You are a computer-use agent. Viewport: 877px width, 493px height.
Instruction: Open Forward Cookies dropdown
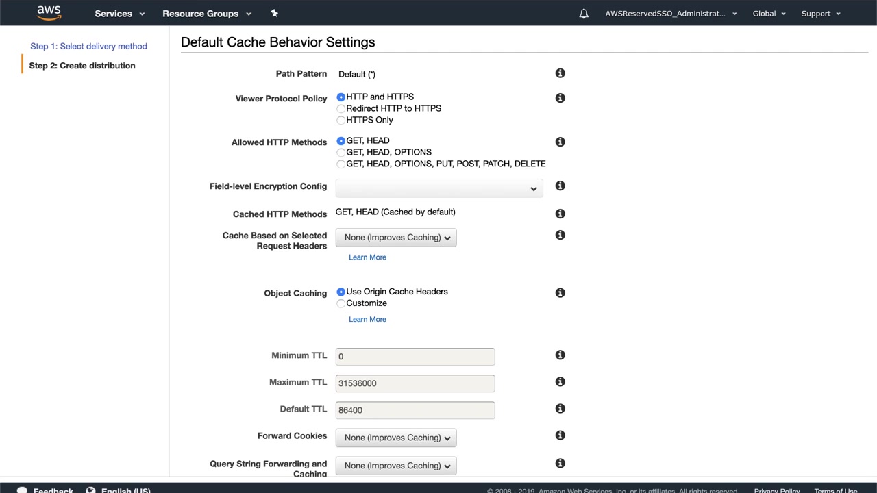396,438
